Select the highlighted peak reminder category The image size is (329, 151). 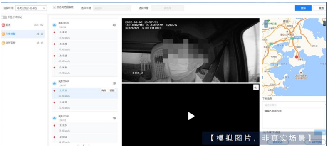coord(22,34)
